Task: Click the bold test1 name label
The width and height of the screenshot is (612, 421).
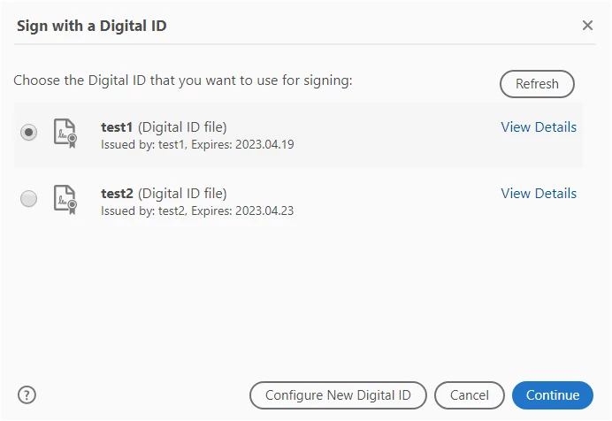Action: pos(117,127)
